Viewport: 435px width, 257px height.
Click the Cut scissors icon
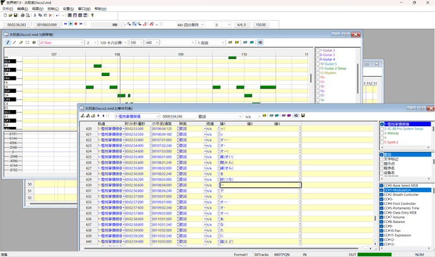[35, 16]
